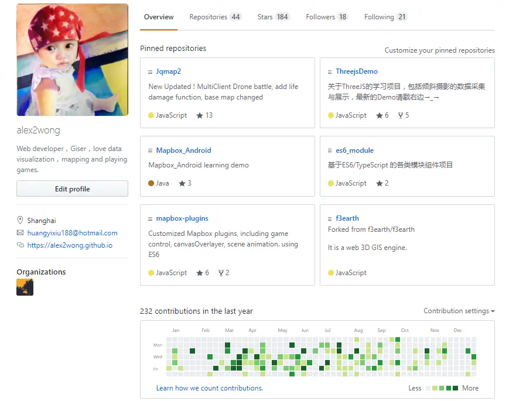Open the Repositories tab
Viewport: 516px width, 401px height.
(216, 17)
